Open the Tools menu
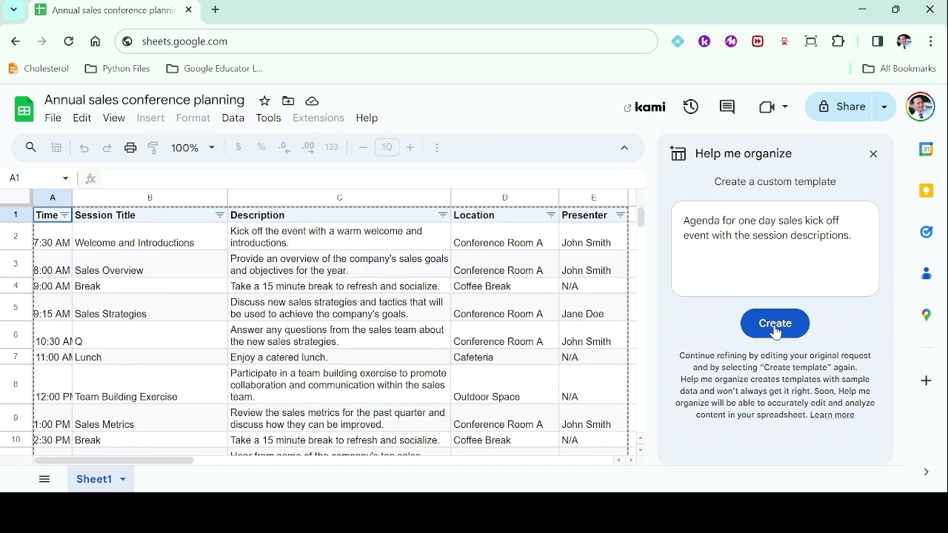The image size is (948, 533). (269, 118)
